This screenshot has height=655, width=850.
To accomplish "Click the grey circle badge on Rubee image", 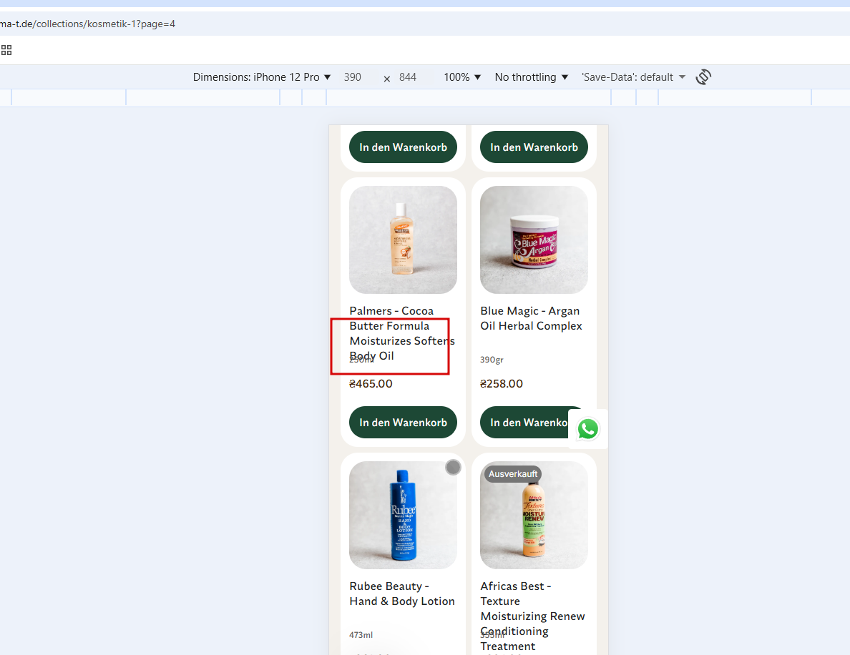I will tap(453, 467).
